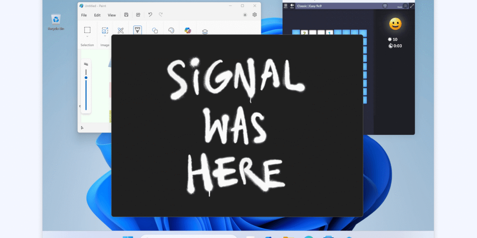The image size is (477, 238).
Task: Expand the Image tools dropdown arrow
Action: tap(105, 36)
